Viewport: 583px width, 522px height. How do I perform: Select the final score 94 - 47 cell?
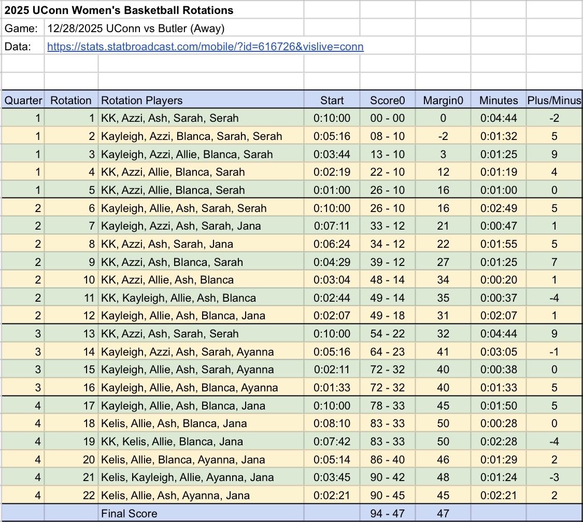tap(387, 514)
